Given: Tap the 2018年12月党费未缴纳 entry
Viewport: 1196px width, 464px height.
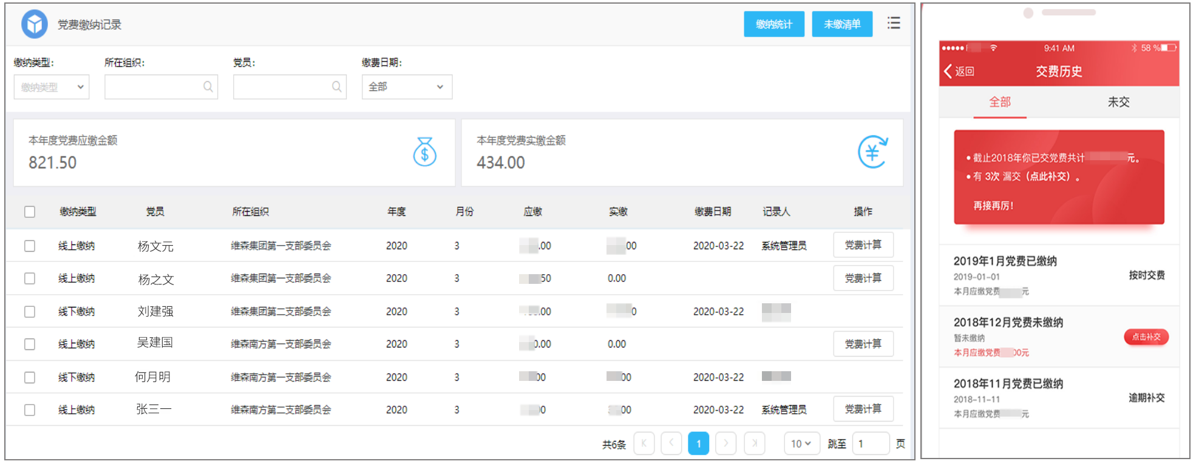Looking at the screenshot, I should tap(1059, 337).
